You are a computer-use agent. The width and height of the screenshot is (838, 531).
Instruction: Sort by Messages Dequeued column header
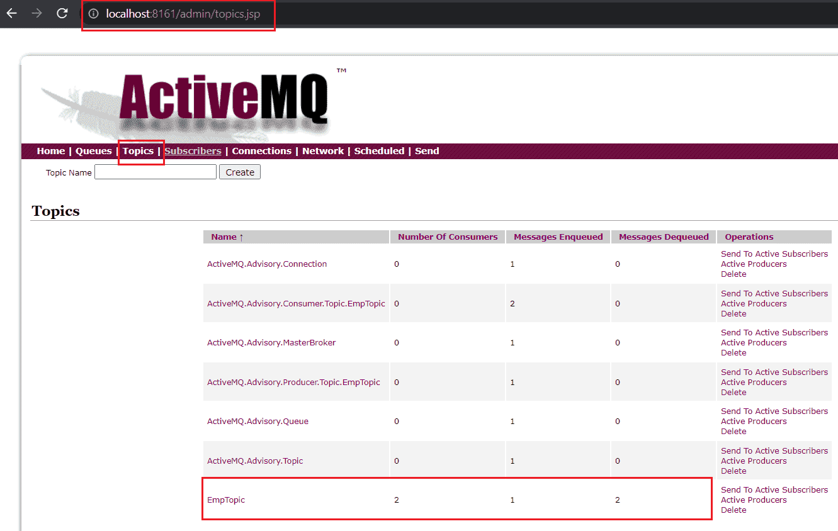pyautogui.click(x=664, y=237)
